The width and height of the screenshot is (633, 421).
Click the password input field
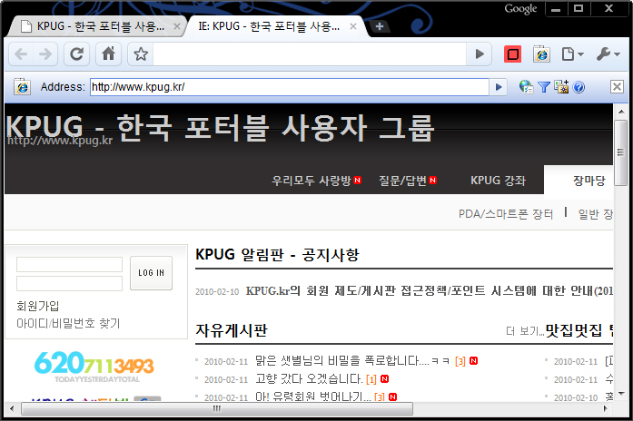69,283
